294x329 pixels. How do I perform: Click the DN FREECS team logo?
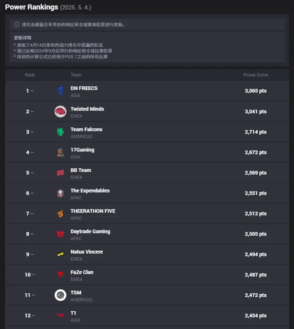tap(60, 91)
